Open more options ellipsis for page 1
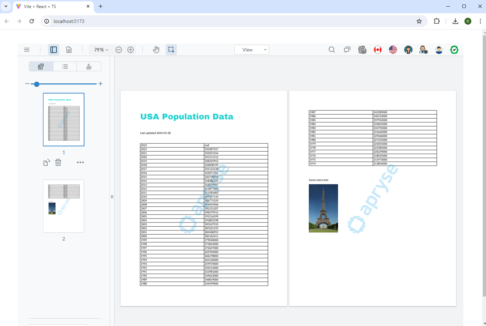486x326 pixels. [80, 162]
